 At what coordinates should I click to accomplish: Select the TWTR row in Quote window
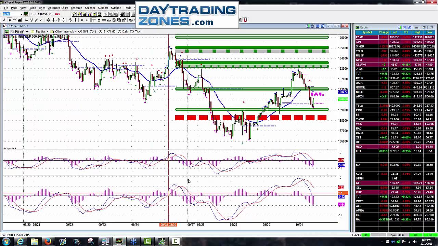pos(395,119)
